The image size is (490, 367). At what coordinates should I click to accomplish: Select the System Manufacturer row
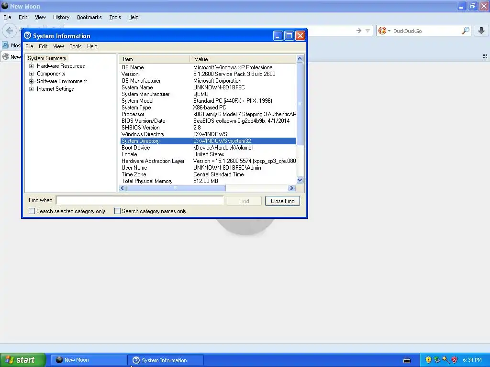point(208,94)
